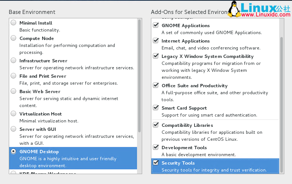The height and width of the screenshot is (184, 292).
Task: Toggle the Smart Card Support checkbox
Action: pos(156,108)
